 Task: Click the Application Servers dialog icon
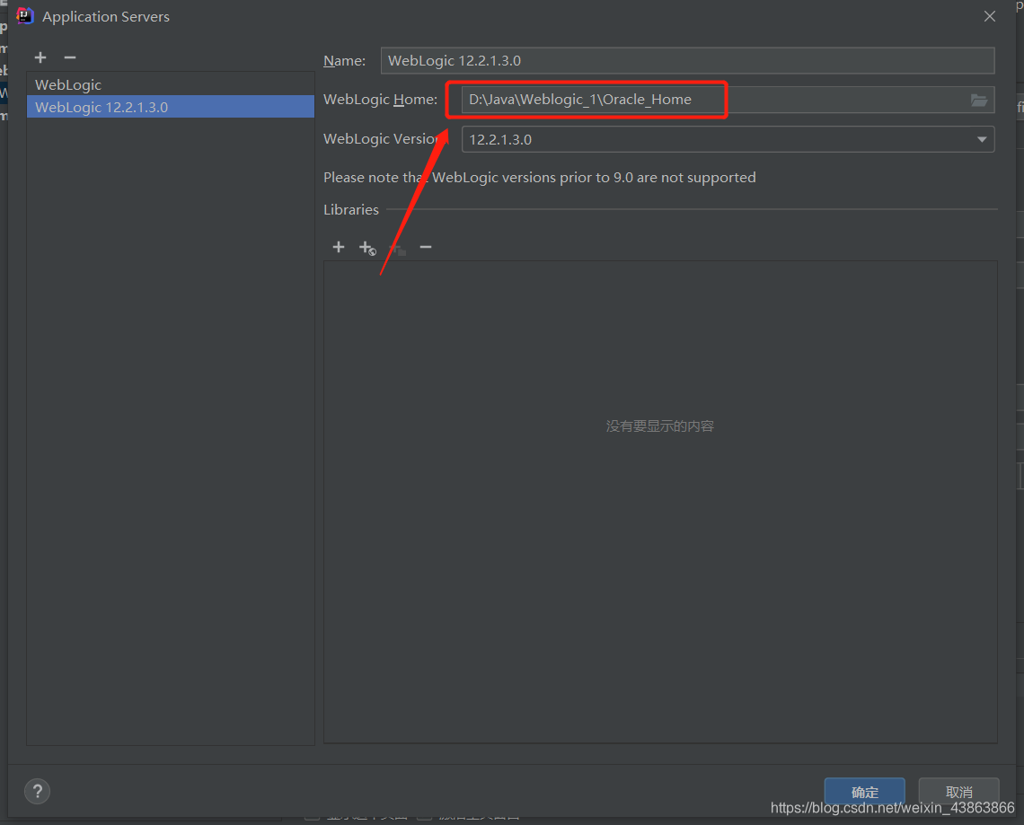[x=24, y=15]
